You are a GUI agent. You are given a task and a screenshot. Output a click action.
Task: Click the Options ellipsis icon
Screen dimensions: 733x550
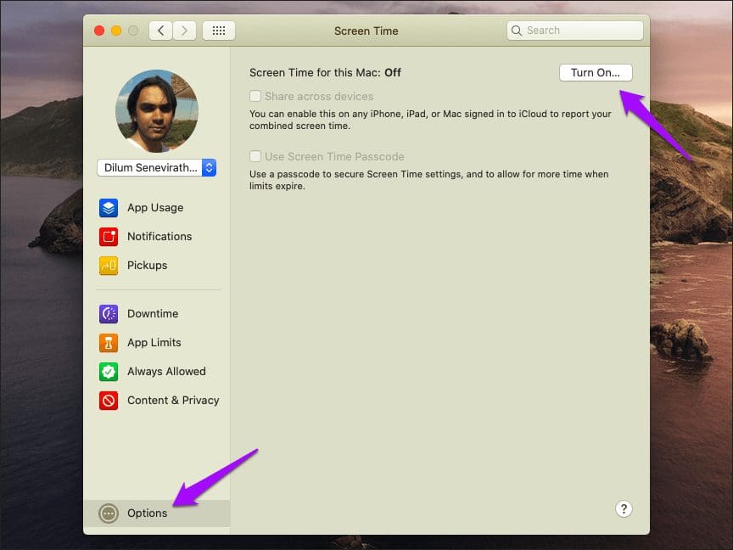point(109,514)
